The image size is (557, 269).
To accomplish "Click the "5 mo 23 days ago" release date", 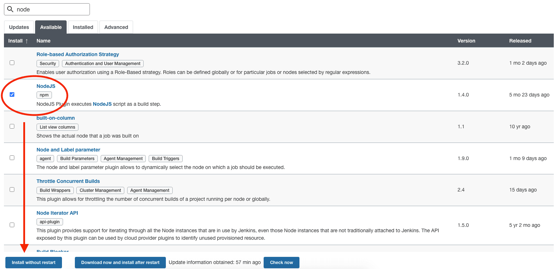I will pyautogui.click(x=529, y=95).
